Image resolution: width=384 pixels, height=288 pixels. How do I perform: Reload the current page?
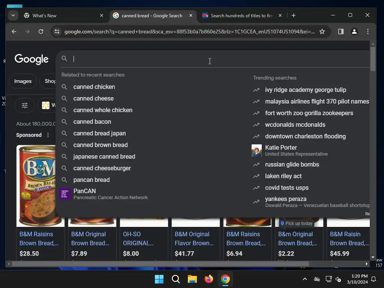click(x=41, y=31)
